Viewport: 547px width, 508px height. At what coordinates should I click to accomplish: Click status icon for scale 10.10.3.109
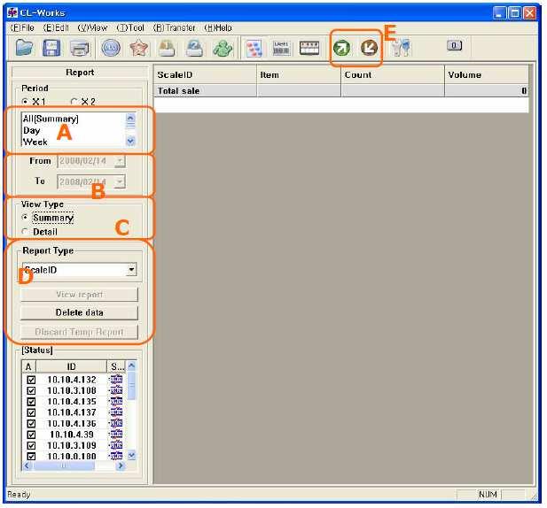coord(116,445)
